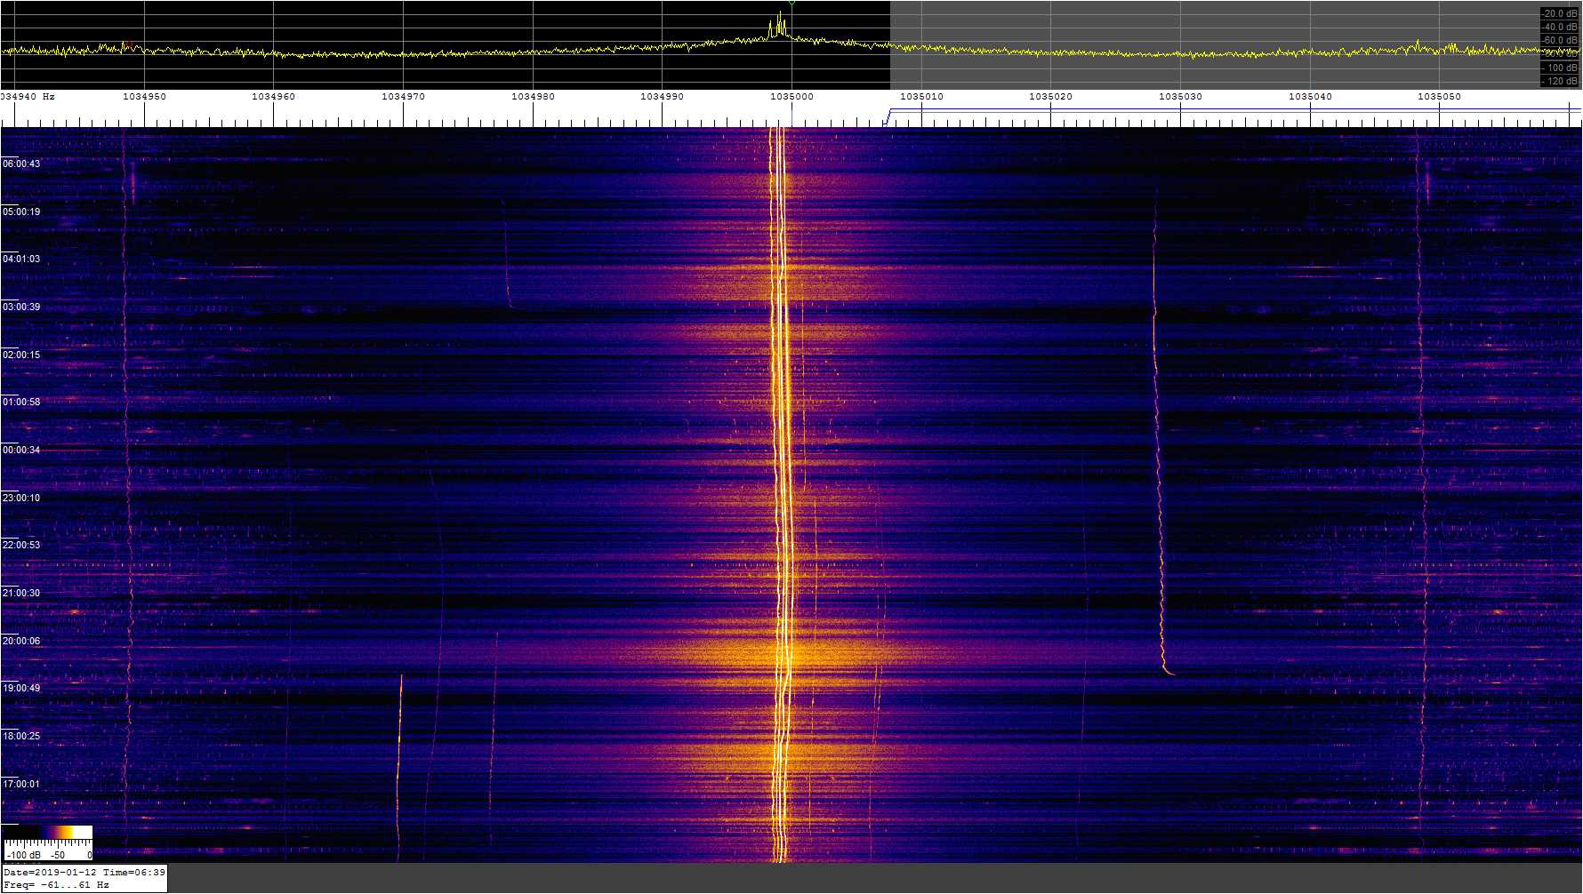Click the 1035000 frequency scale label
This screenshot has width=1583, height=894.
point(791,96)
